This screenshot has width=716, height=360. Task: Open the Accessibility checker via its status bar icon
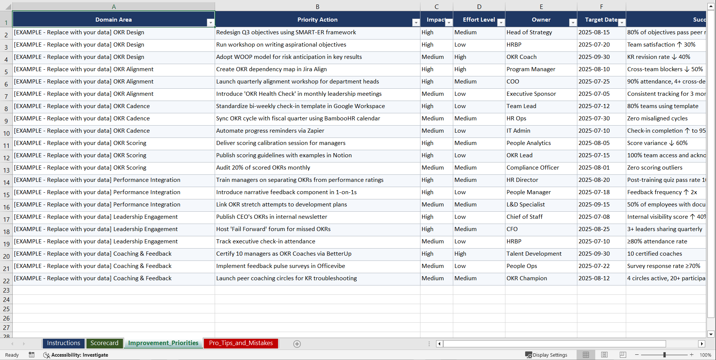[x=47, y=355]
